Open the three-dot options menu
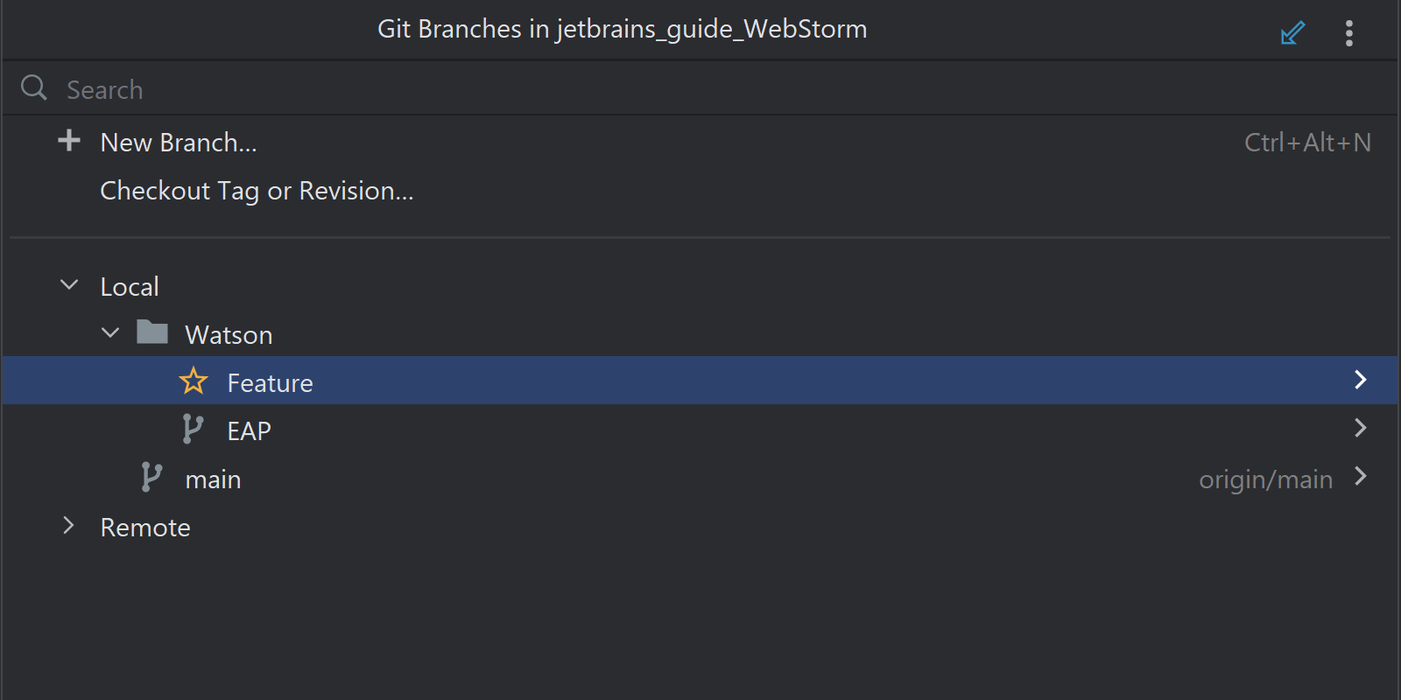The width and height of the screenshot is (1401, 700). point(1349,33)
